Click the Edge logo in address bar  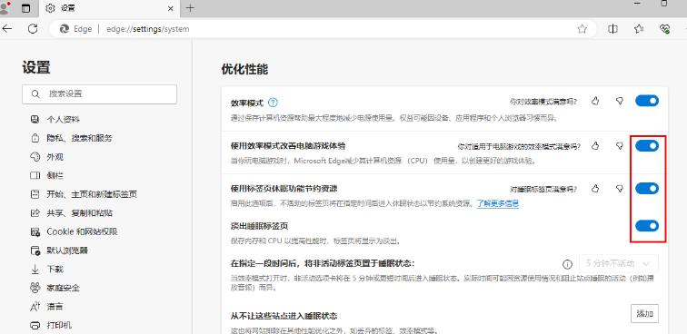(65, 29)
